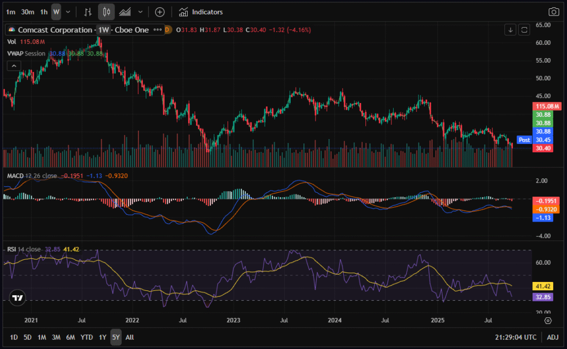The width and height of the screenshot is (567, 349).
Task: Open time axis settings gear icon
Action: pyautogui.click(x=548, y=320)
